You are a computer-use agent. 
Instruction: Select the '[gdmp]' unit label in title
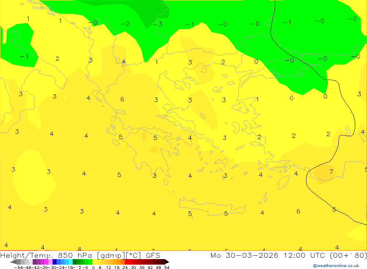[x=112, y=255]
